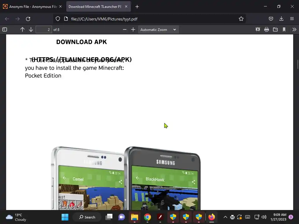Screen dimensions: 299x224
Task: Print the PDF document
Action: [x=266, y=29]
